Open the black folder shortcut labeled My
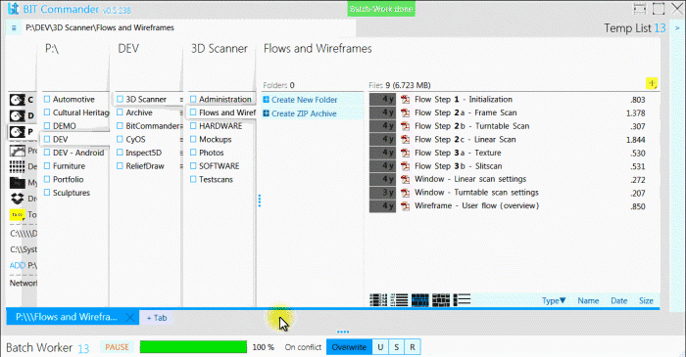Viewport: 686px width, 357px height. click(18, 183)
